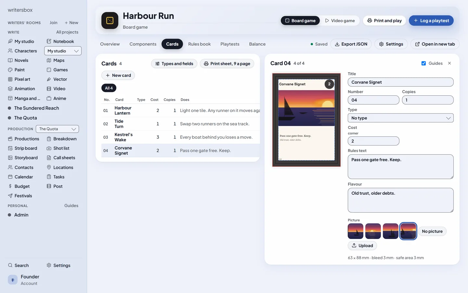Open the Budget page
The image size is (468, 293).
tap(19, 186)
